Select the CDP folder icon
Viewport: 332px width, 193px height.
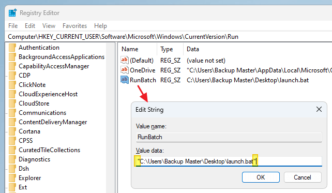pyautogui.click(x=12, y=76)
